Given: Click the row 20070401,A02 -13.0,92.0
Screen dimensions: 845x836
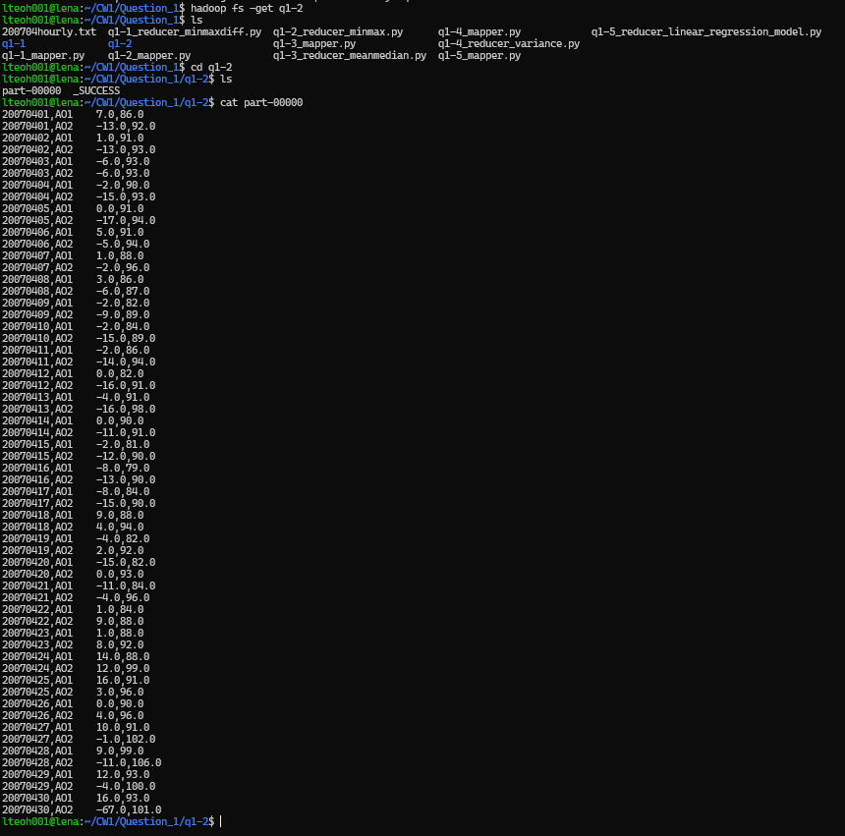Looking at the screenshot, I should [x=79, y=126].
